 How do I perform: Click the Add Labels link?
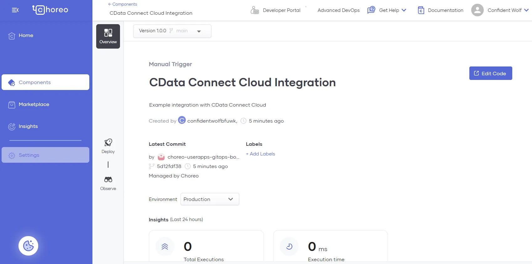click(x=260, y=154)
